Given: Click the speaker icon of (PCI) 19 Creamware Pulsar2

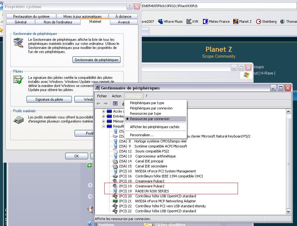Looking at the screenshot, I should [115, 186].
